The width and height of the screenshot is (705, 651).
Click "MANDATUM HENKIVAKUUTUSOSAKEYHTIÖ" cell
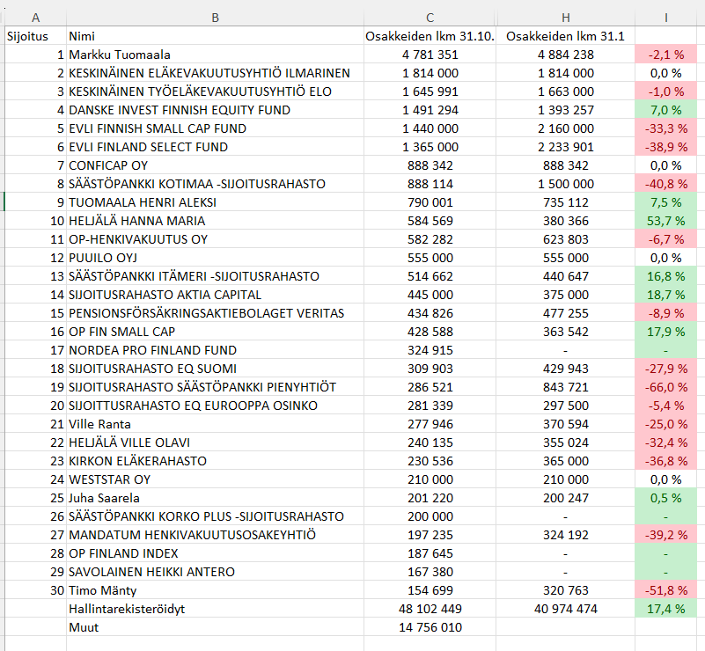pos(215,535)
